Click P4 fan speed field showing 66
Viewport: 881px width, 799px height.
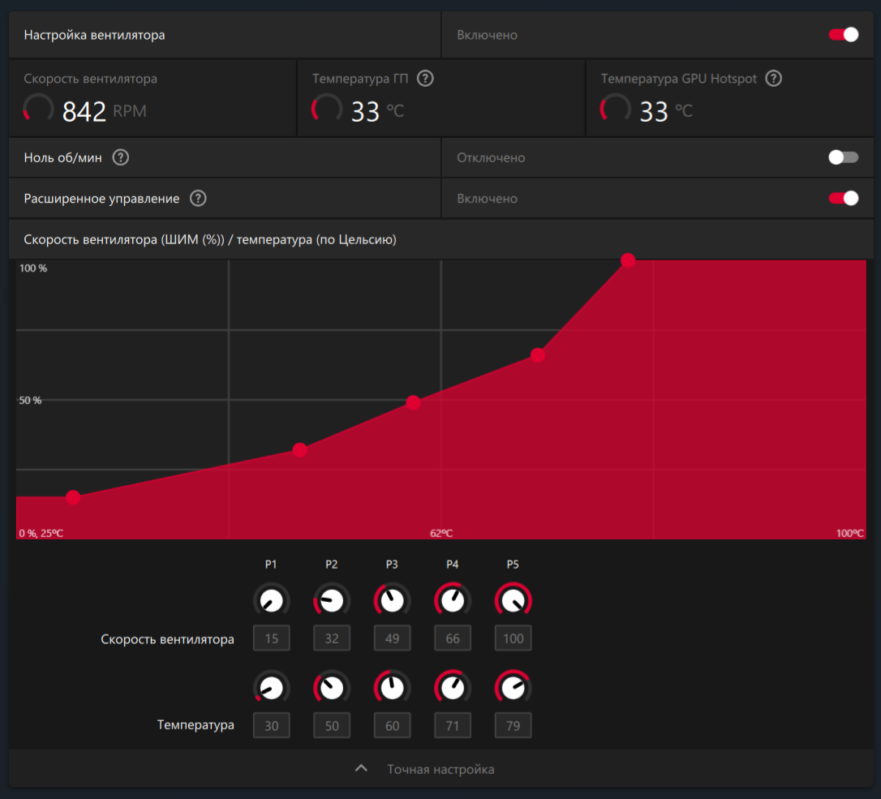pos(453,638)
